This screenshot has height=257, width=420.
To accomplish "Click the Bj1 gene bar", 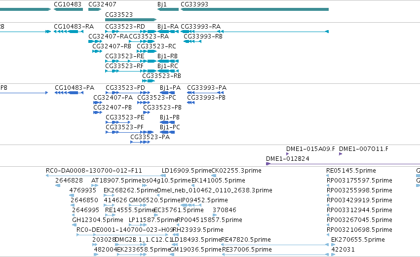I will point(168,9).
